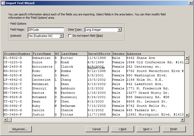Click last name Vittas
The width and height of the screenshot is (194, 136).
pyautogui.click(x=67, y=114)
